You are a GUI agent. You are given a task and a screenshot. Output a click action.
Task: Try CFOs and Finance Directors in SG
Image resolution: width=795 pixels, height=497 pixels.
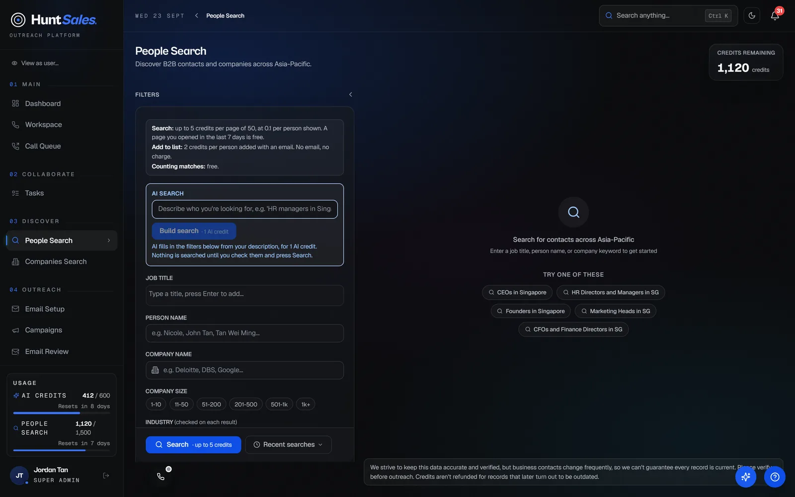[573, 330]
